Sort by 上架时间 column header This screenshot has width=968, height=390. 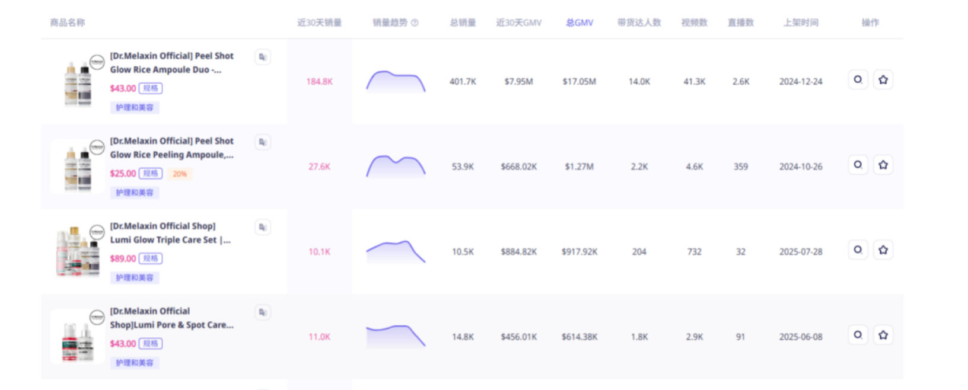click(x=801, y=23)
